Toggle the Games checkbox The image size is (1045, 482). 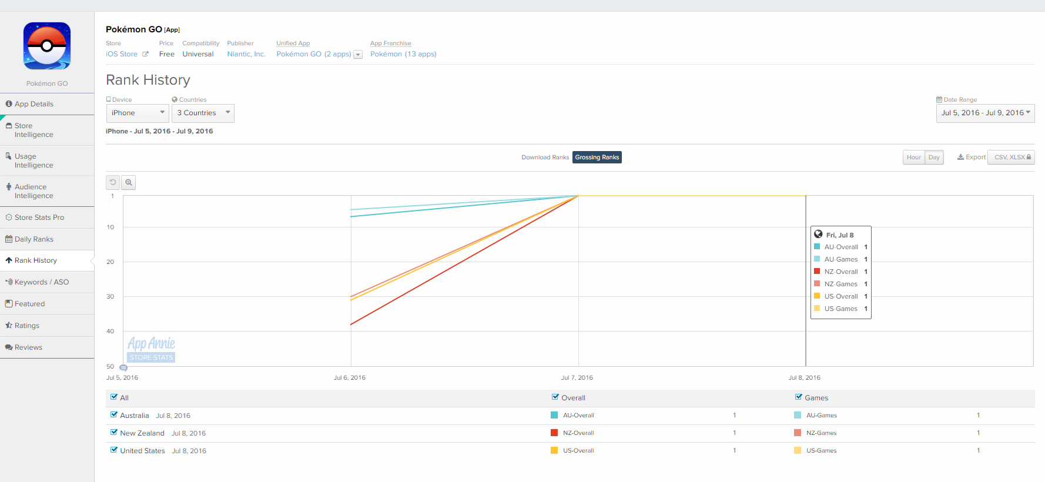point(799,397)
